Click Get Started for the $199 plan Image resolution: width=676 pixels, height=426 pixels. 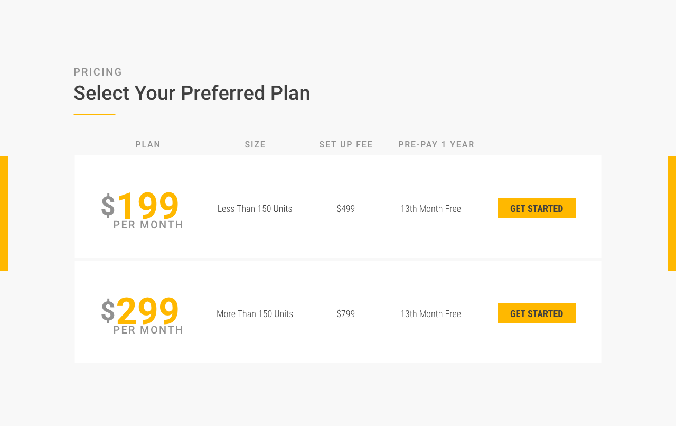537,208
